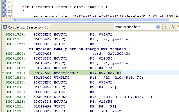Click the refresh view toolbar icon
Screen dimensions: 179x112
point(167,27)
